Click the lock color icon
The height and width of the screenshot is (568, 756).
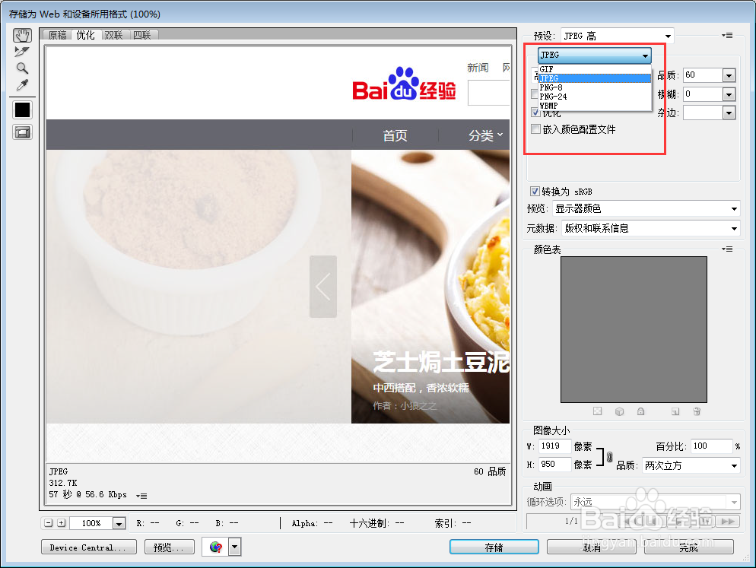[640, 411]
